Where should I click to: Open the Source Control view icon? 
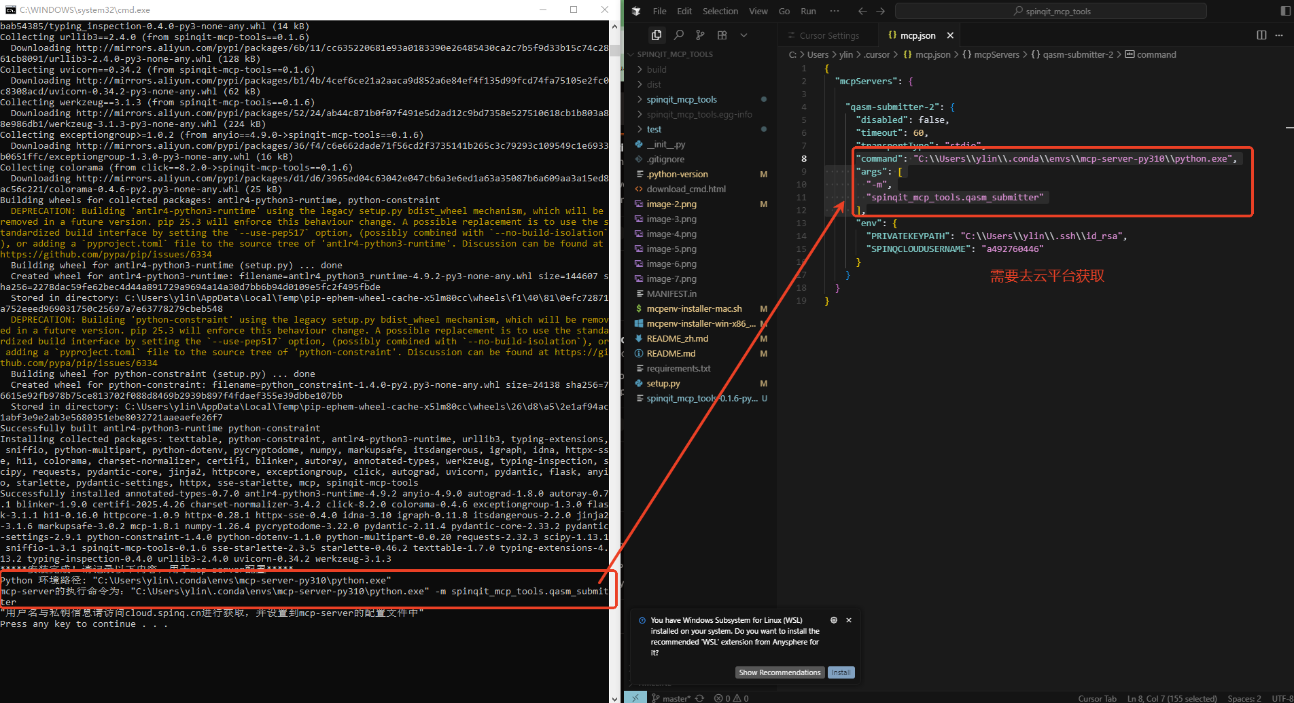point(700,35)
